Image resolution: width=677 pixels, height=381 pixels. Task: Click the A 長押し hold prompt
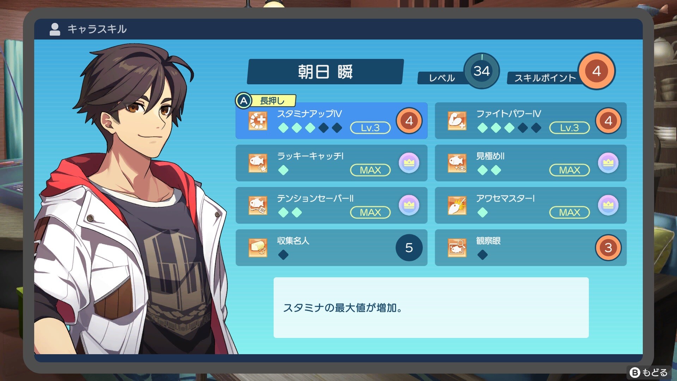[x=266, y=101]
